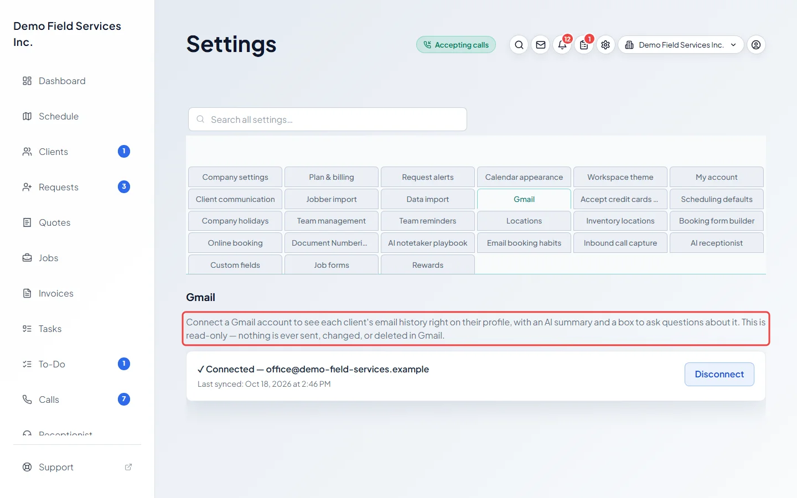The width and height of the screenshot is (797, 498).
Task: Select the Inbound call capture tab
Action: tap(620, 243)
